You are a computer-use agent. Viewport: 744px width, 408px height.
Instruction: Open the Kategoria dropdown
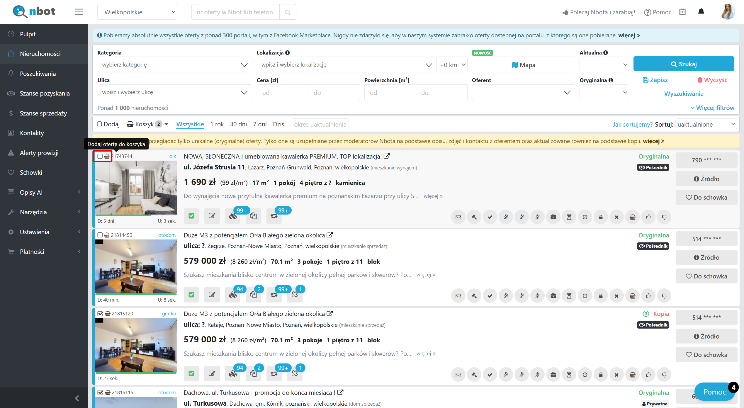pos(175,64)
